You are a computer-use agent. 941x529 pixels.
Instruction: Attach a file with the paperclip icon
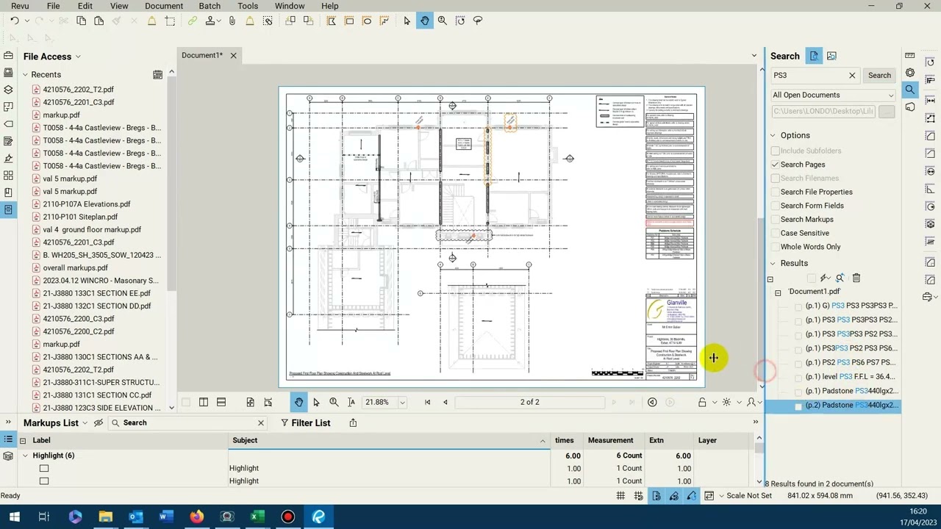[232, 21]
